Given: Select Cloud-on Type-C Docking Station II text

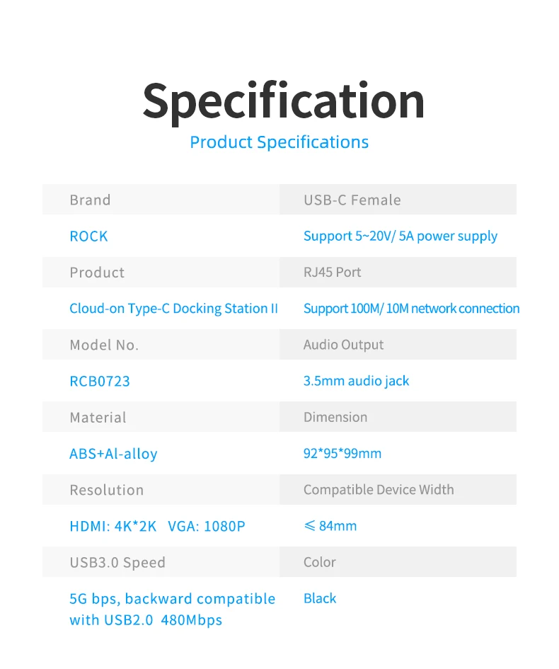Looking at the screenshot, I should [x=173, y=308].
